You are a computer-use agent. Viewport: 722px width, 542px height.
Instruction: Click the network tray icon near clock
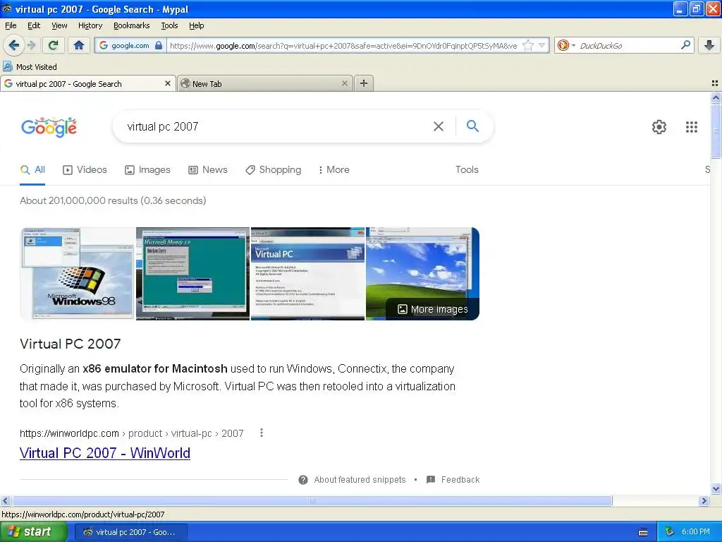(x=669, y=532)
